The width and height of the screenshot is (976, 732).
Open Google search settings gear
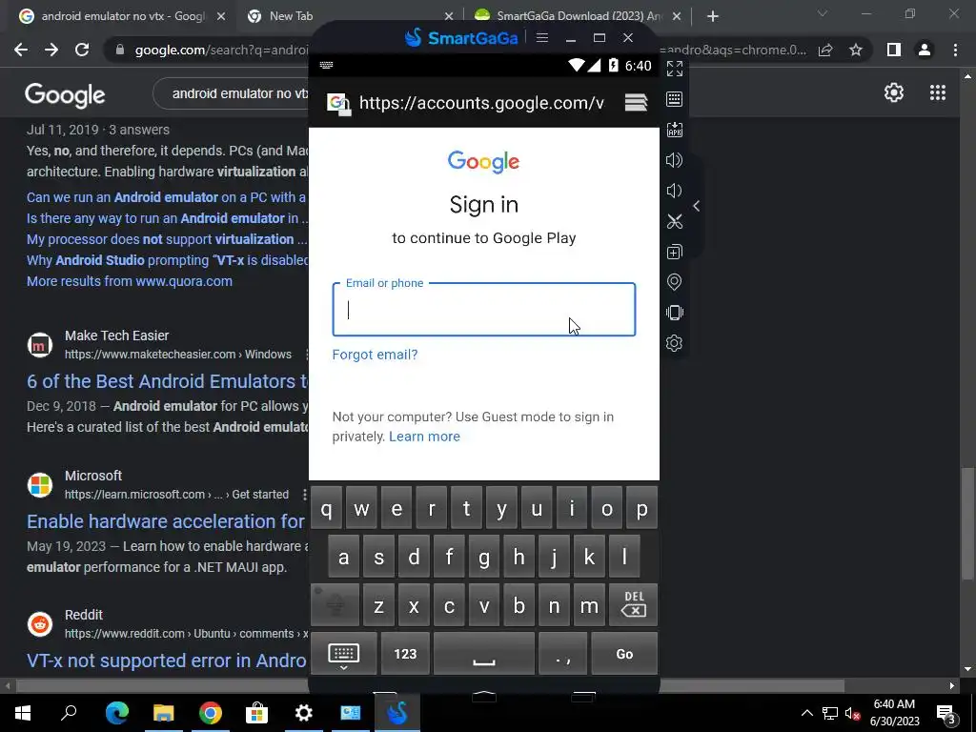tap(894, 92)
